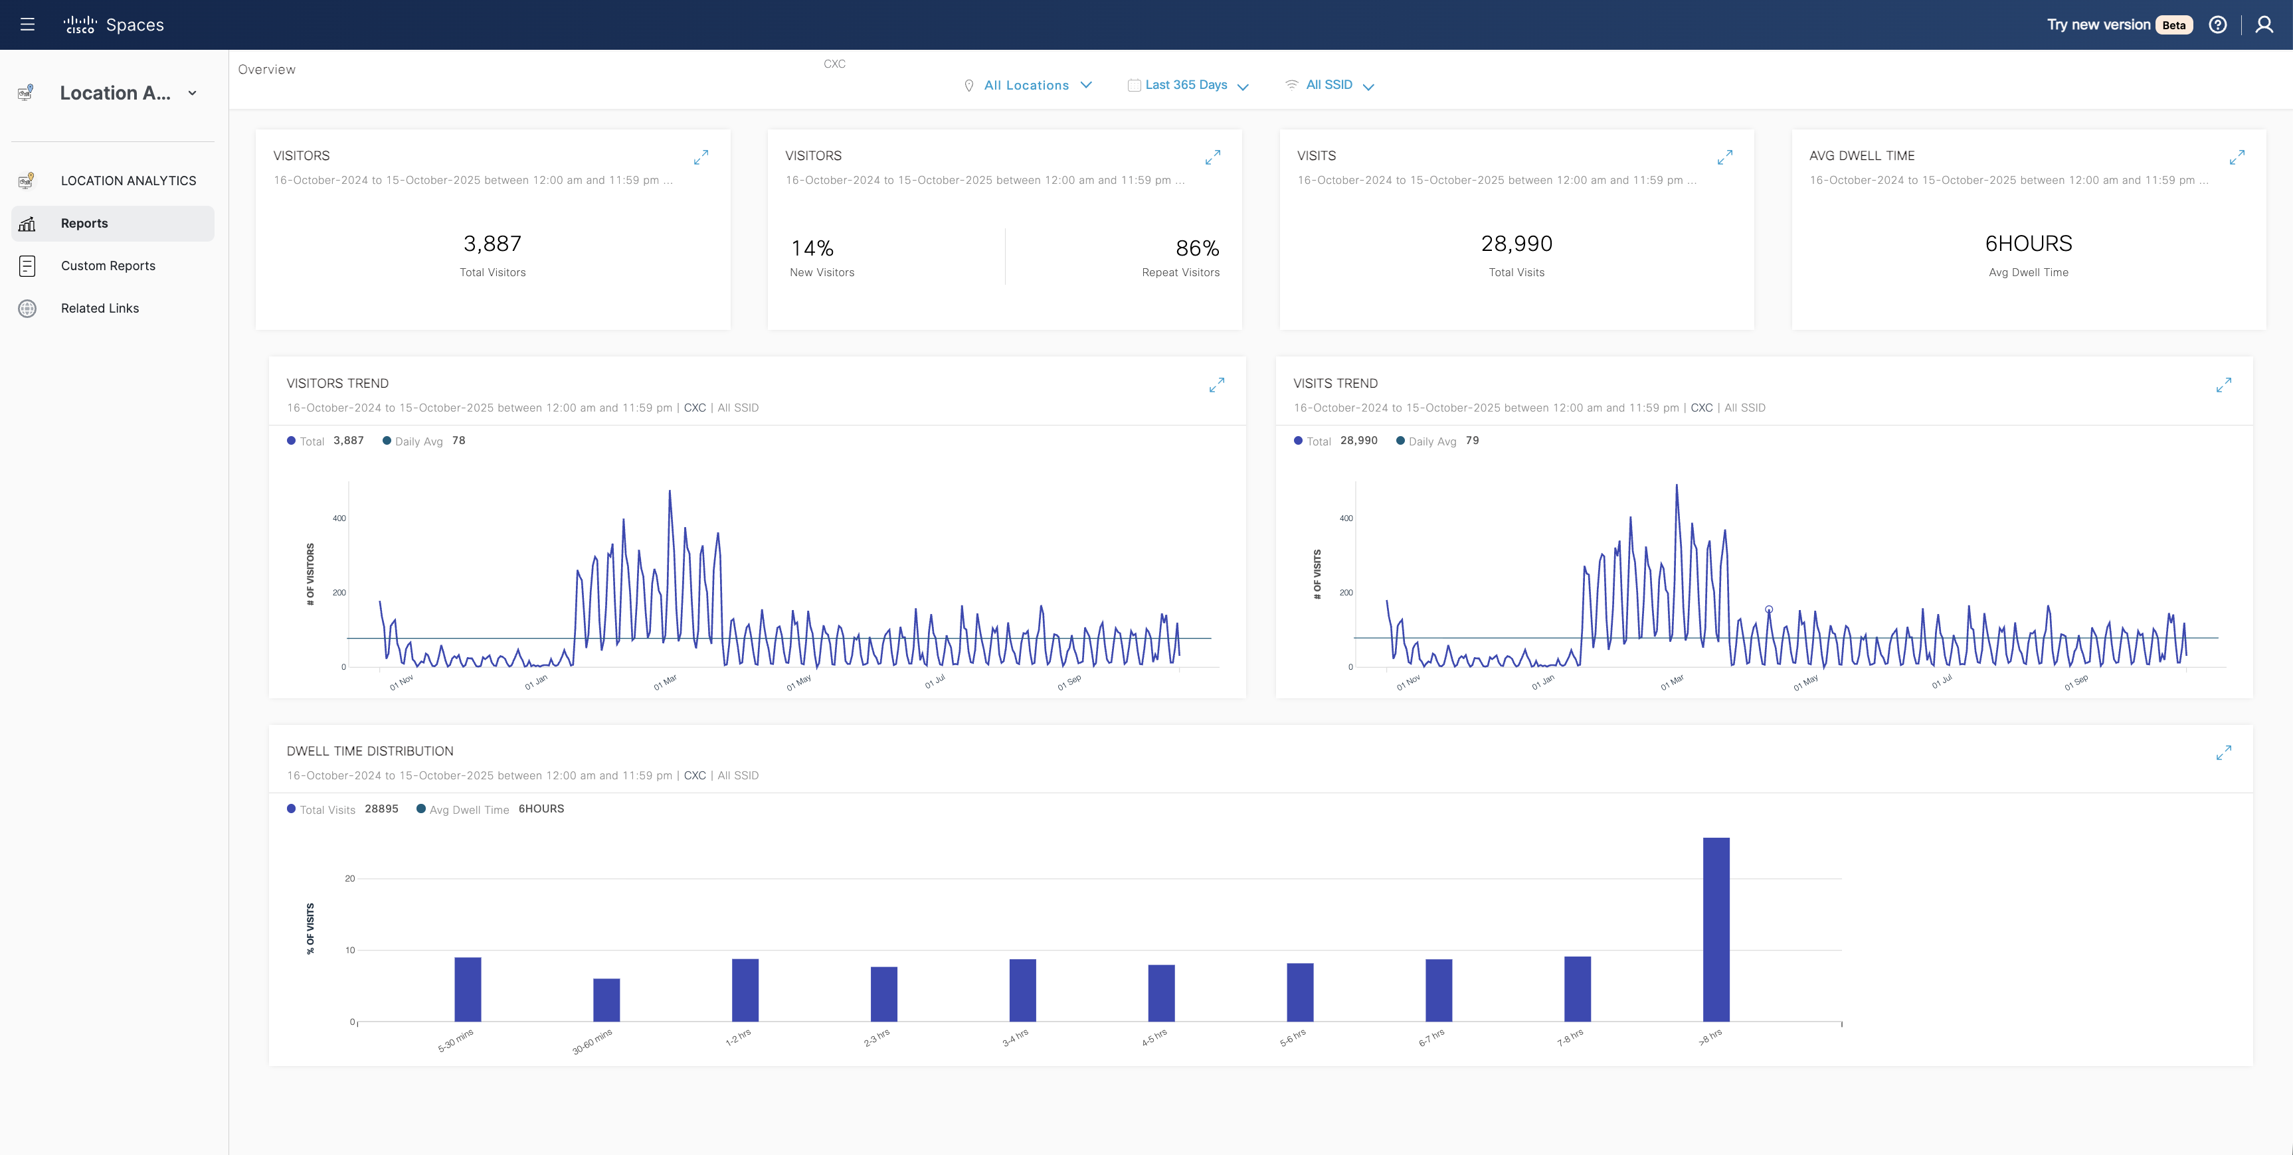Select Custom Reports in the sidebar
The width and height of the screenshot is (2293, 1155).
point(108,266)
